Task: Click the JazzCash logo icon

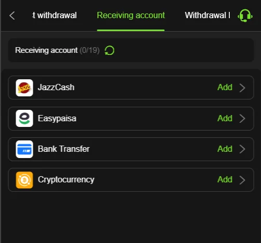Action: point(24,88)
